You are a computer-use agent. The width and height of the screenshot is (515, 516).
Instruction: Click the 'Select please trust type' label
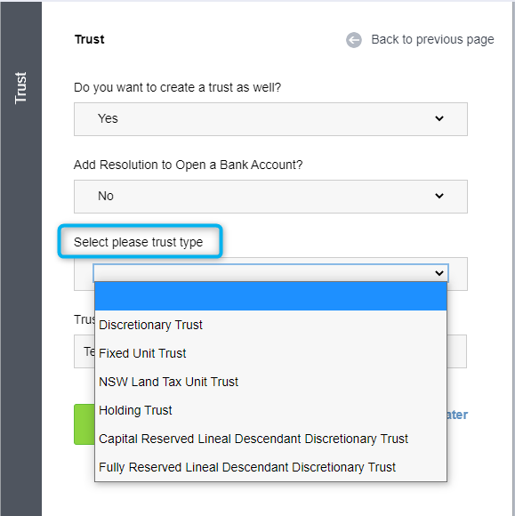[138, 242]
